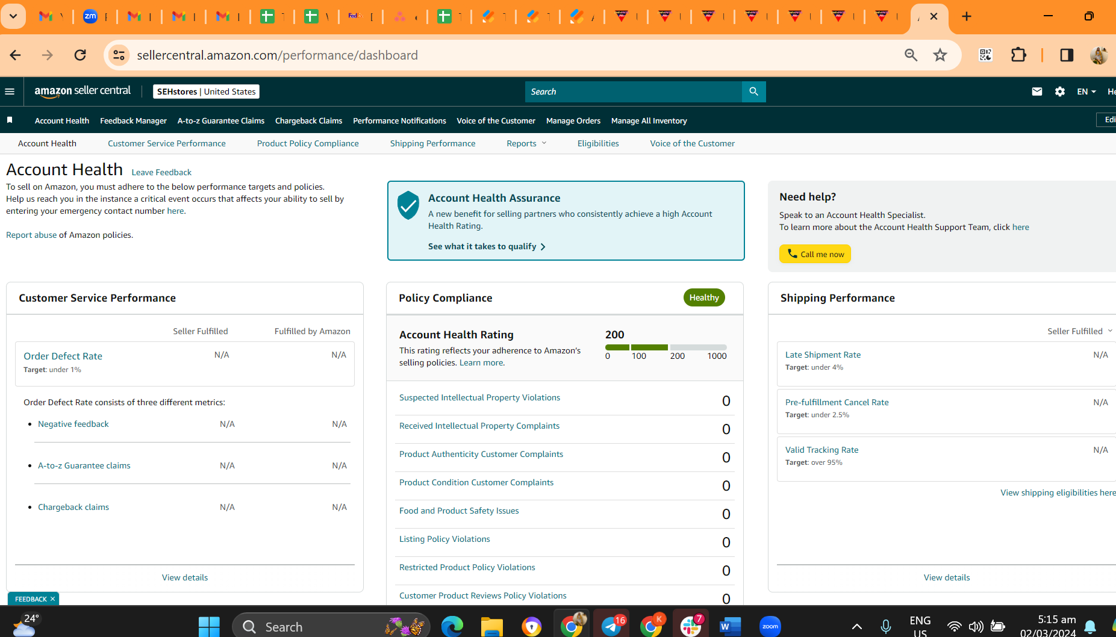Show hidden system tray icons
This screenshot has width=1116, height=637.
[x=856, y=627]
